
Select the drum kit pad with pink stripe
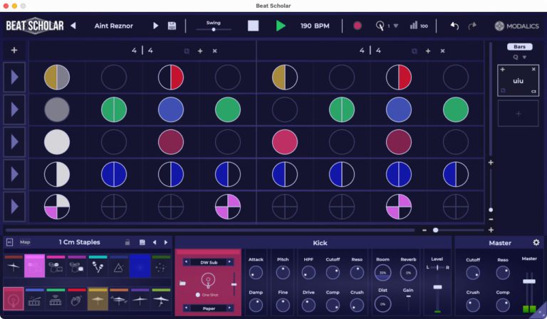coord(56,266)
